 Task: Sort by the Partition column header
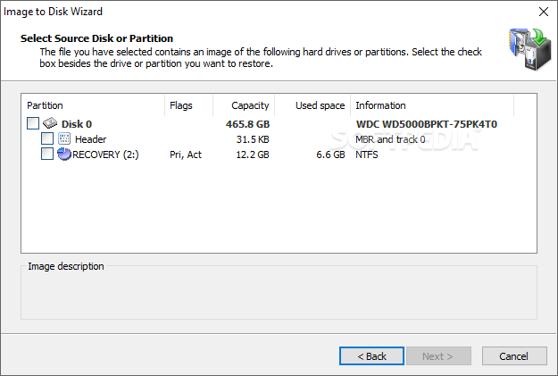93,105
